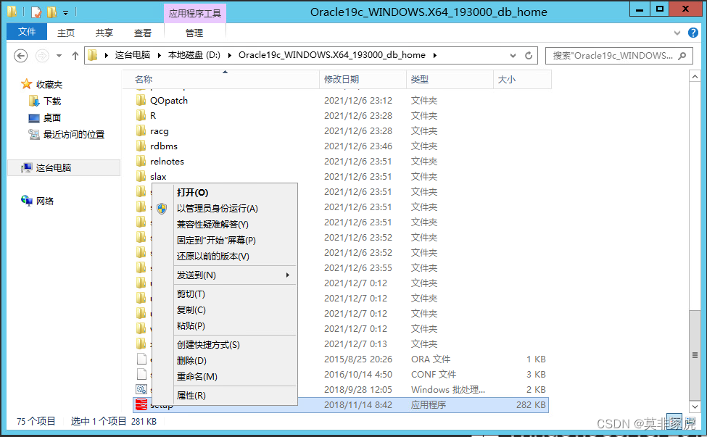Switch to the 主页 ribbon tab
The width and height of the screenshot is (707, 437).
pyautogui.click(x=66, y=33)
